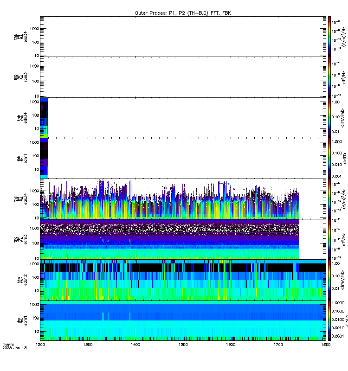
Task: Click the '100' tick of thb fbk scm1 panel
Action: 36,156
